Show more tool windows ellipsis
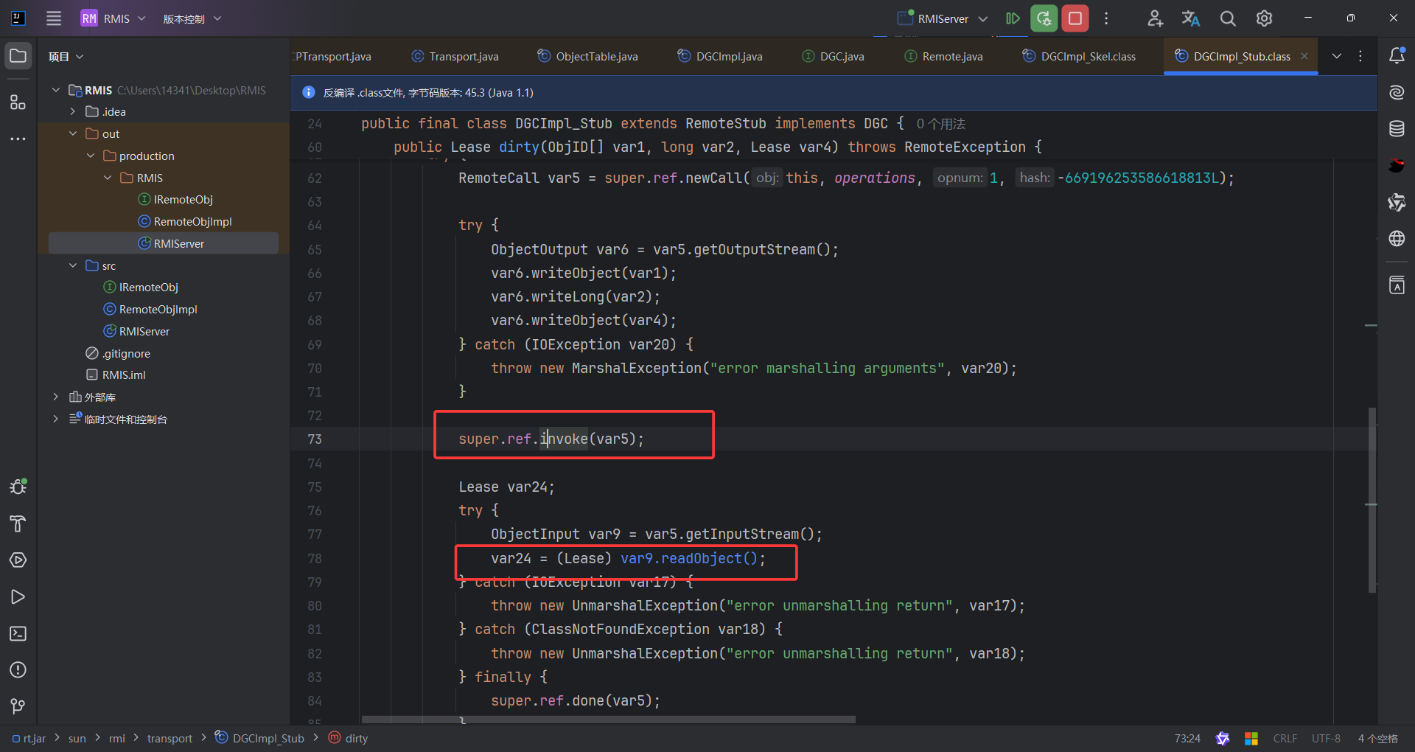 click(x=18, y=139)
